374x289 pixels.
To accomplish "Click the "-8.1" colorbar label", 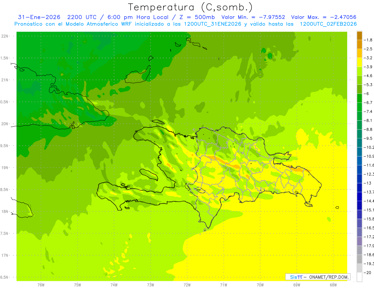I will (368, 120).
